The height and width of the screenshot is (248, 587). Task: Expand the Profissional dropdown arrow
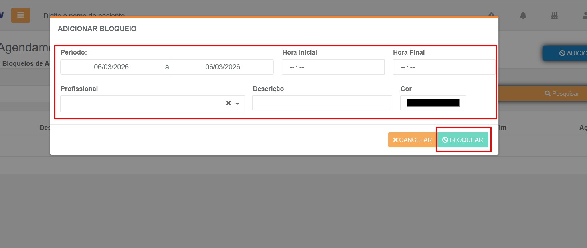point(237,104)
